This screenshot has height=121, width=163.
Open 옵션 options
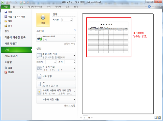(x=8, y=68)
